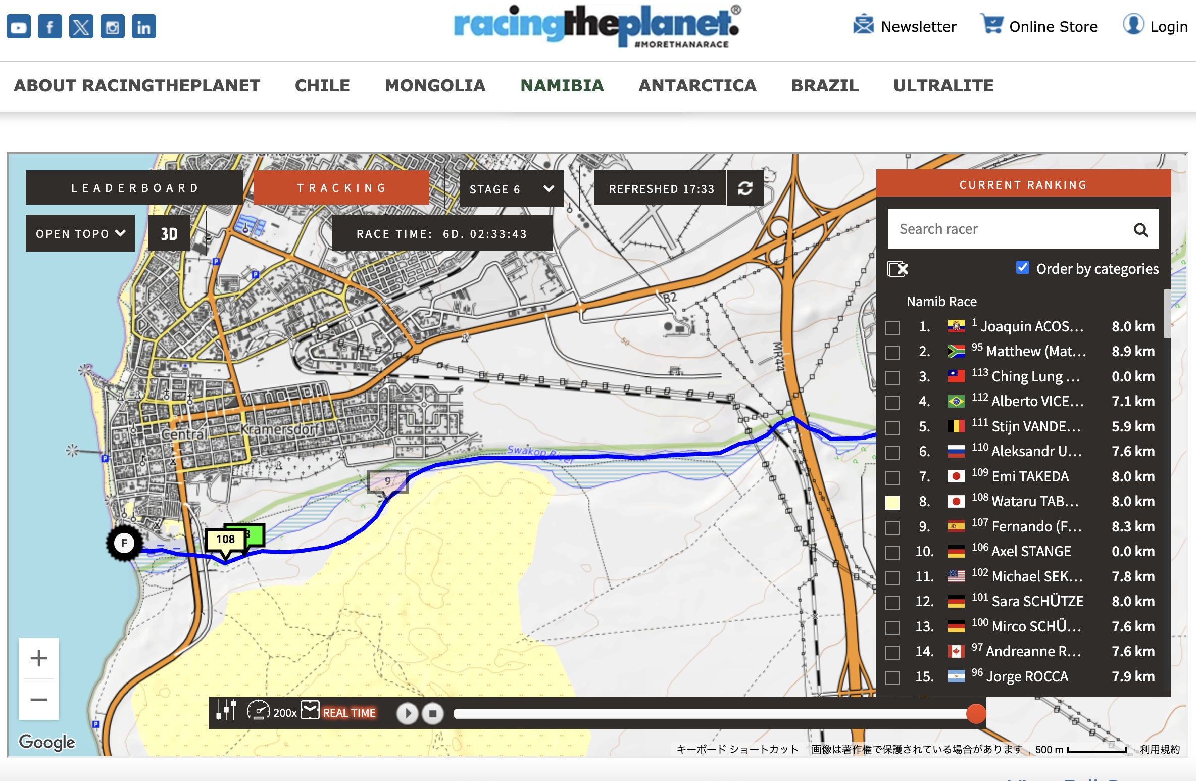
Task: Click the Login user avatar icon
Action: pyautogui.click(x=1133, y=24)
